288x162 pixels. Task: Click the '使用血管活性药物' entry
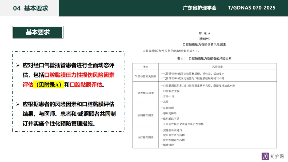pyautogui.click(x=173, y=135)
